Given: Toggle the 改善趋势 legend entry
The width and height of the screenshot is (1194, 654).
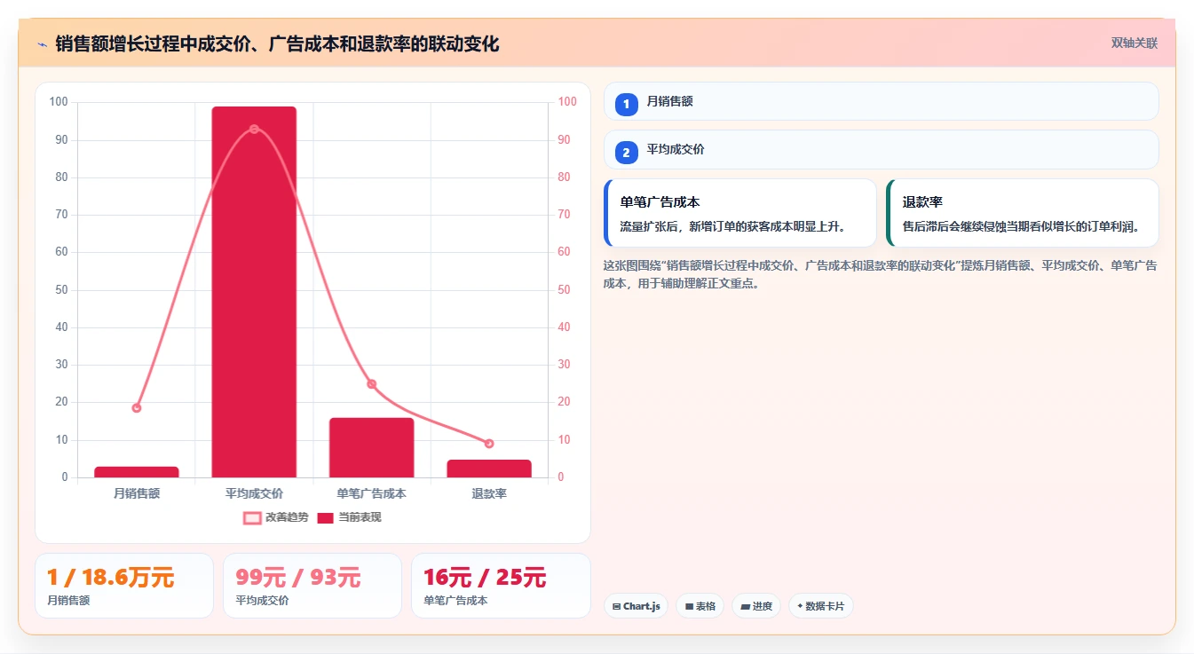Looking at the screenshot, I should [276, 517].
